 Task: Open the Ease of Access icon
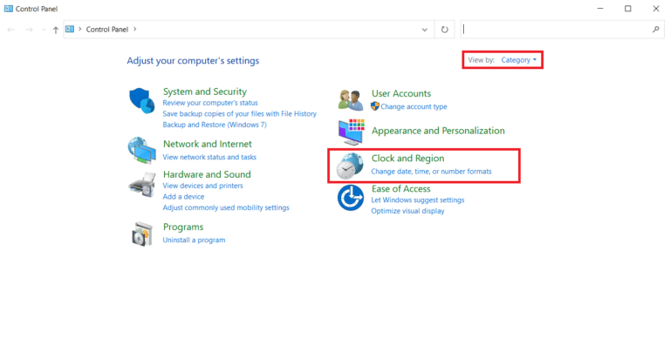pos(351,199)
